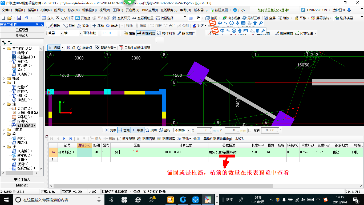Screen dimensions: 364x205
Task: Open the 文件(F) menu
Action: pyautogui.click(x=7, y=10)
